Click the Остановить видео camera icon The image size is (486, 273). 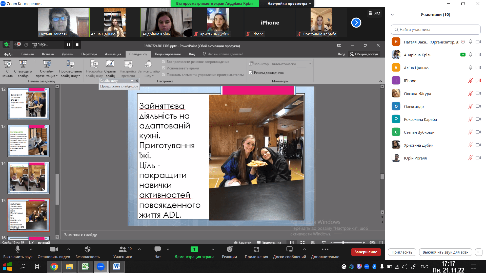[54, 249]
